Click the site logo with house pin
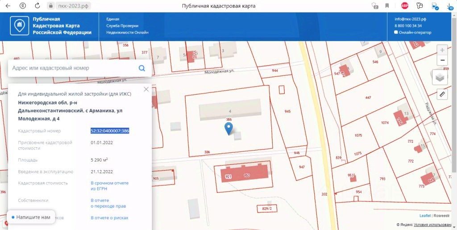Viewport: 457px width, 230px height. point(20,26)
